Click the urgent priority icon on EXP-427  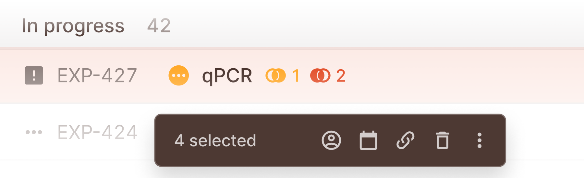(34, 76)
